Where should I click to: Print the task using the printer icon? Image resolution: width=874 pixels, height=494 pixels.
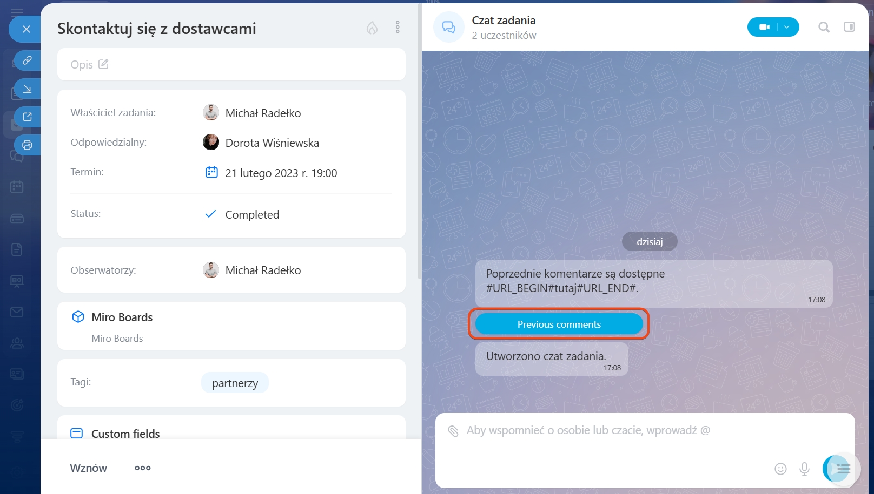click(27, 145)
